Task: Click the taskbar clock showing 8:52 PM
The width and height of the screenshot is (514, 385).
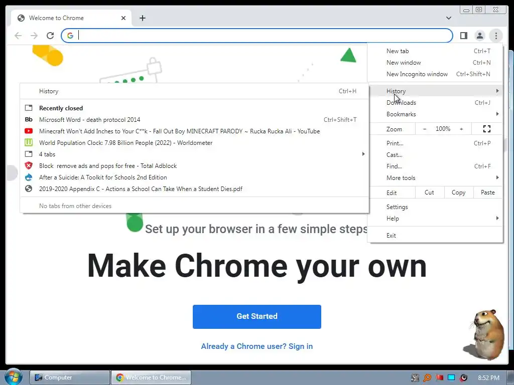Action: (488, 378)
